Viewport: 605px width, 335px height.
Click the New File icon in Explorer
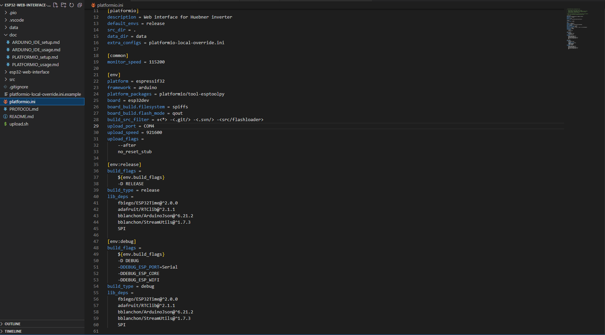pos(55,5)
